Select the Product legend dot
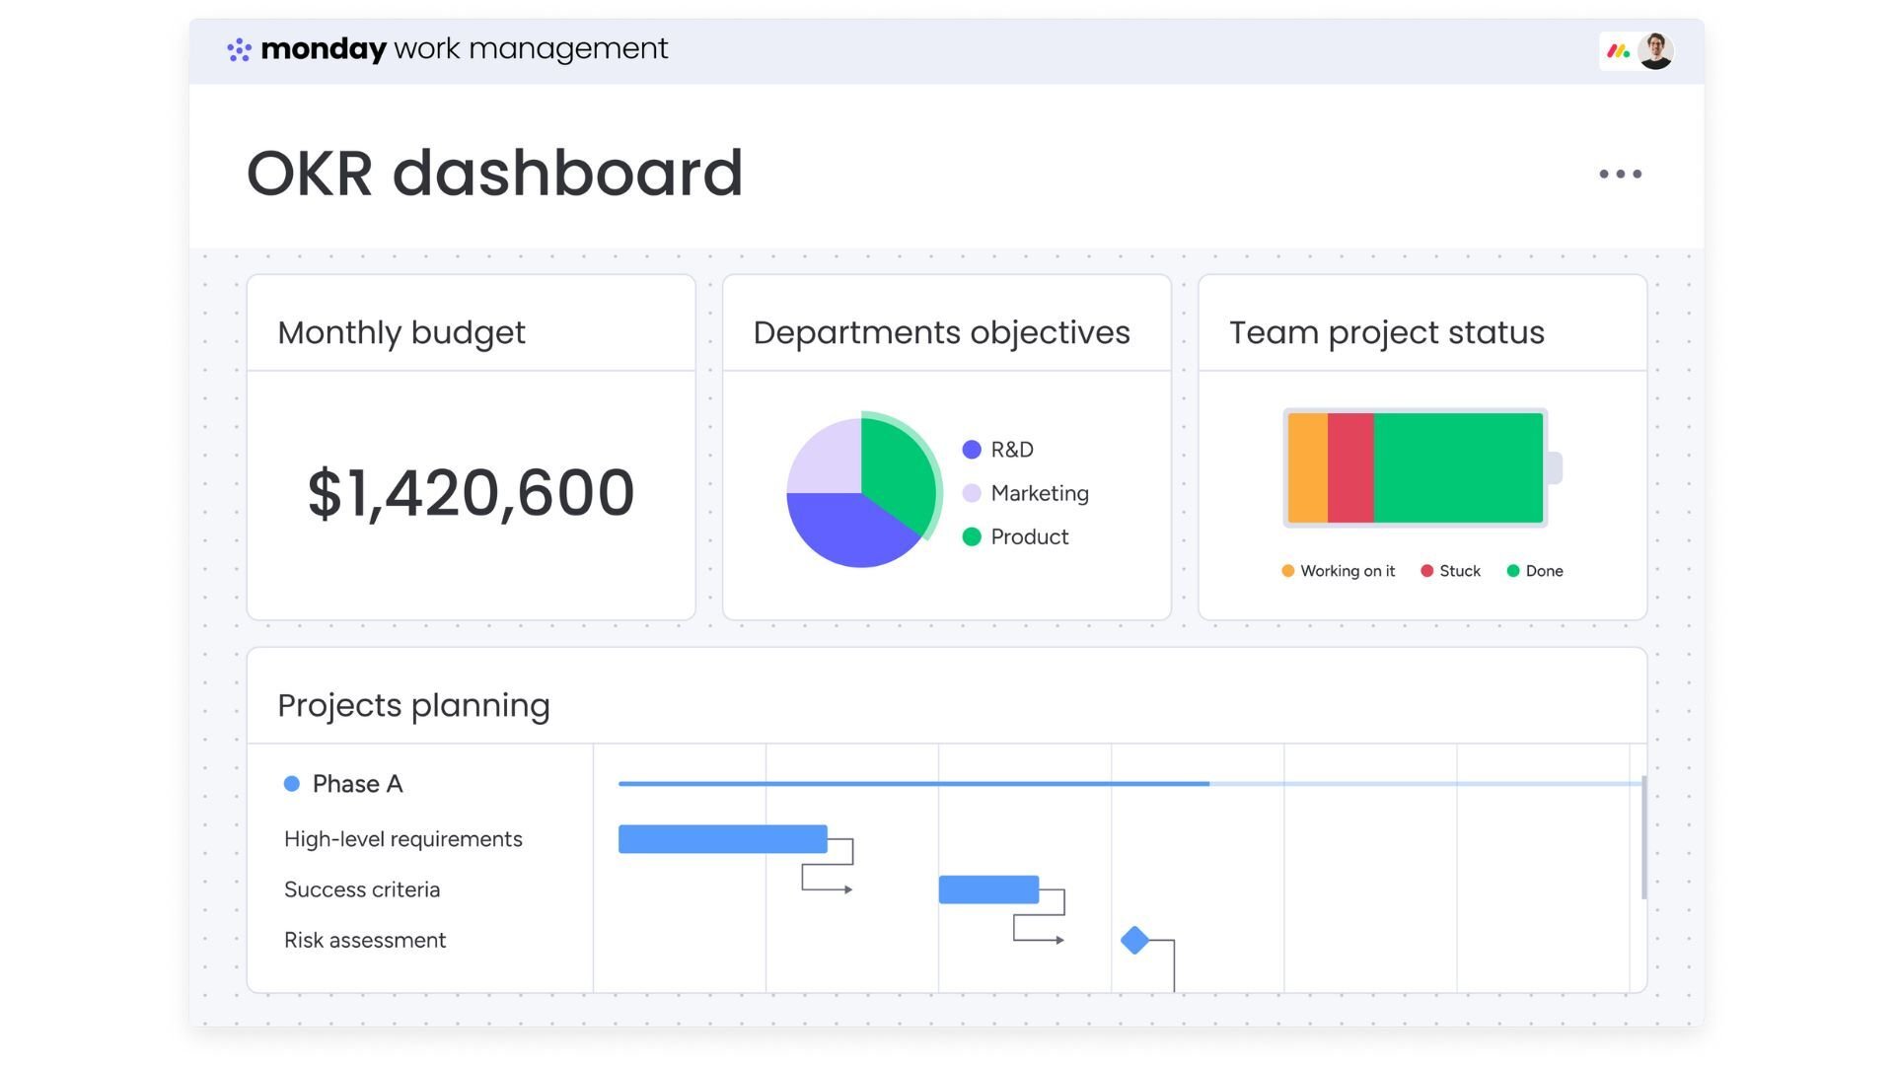The width and height of the screenshot is (1894, 1065). click(x=971, y=536)
